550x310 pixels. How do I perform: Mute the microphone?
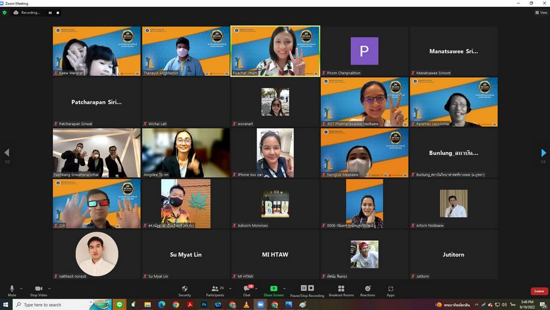(11, 289)
